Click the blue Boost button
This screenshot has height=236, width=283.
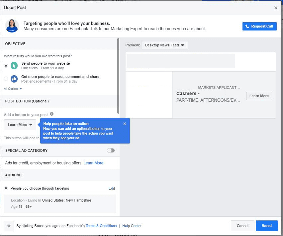tap(267, 226)
